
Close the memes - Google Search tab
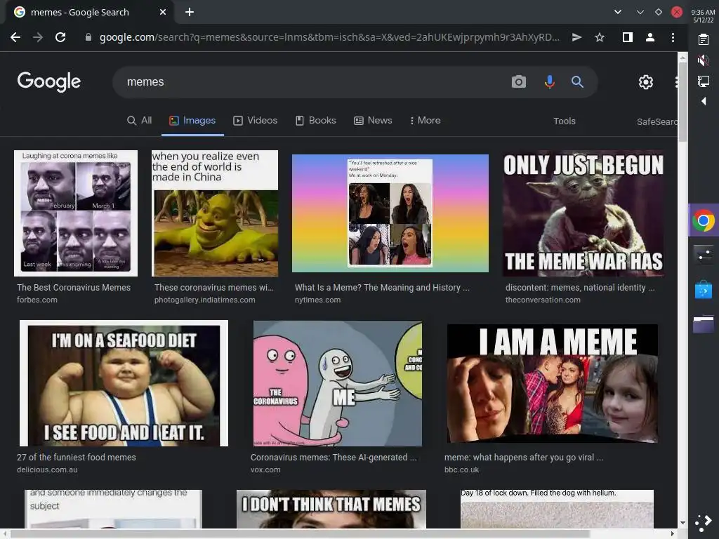click(x=163, y=13)
